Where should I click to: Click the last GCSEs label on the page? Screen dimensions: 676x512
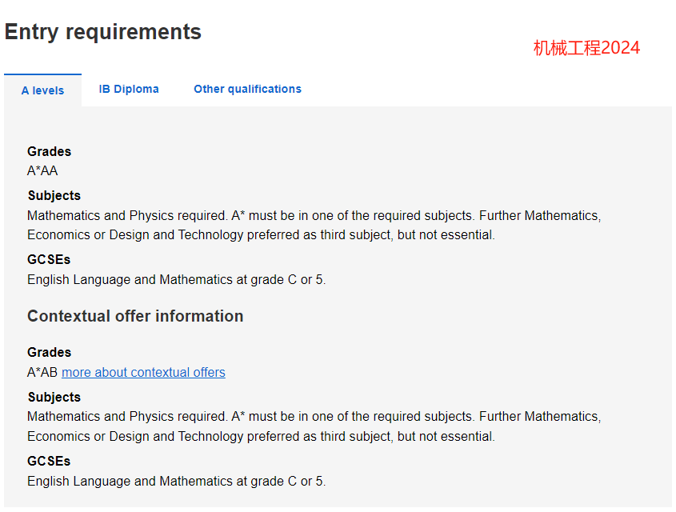tap(49, 461)
